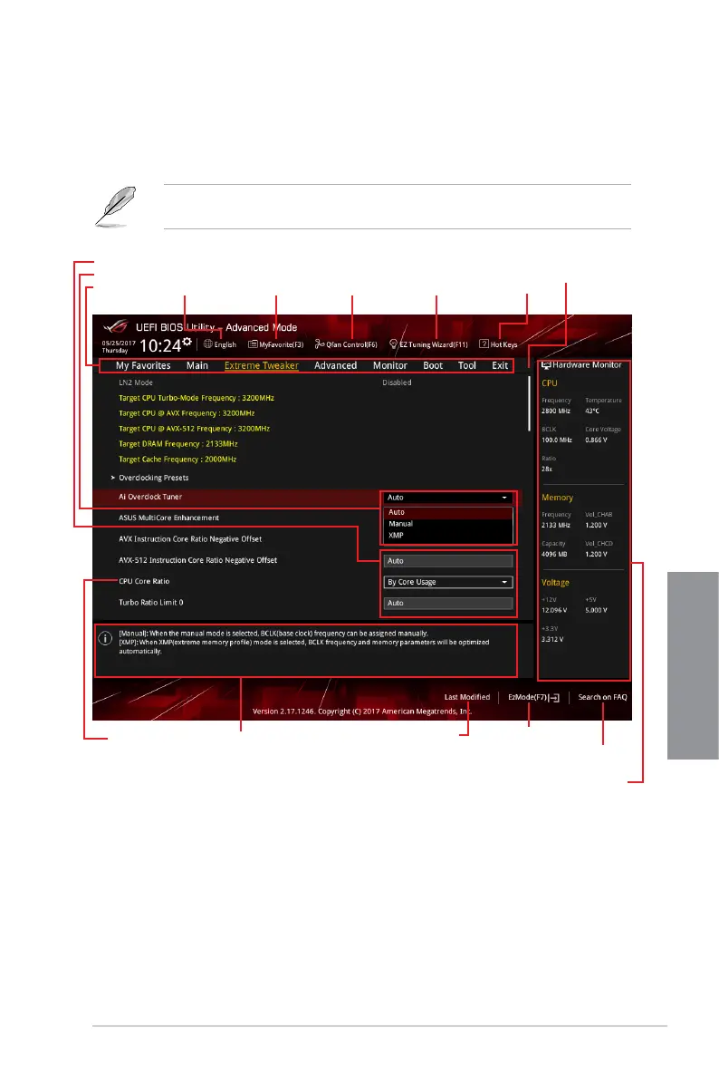Select AVX-512 Instruction Core Ratio Negative Offset
Screen dimensions: 719x1084
point(197,561)
